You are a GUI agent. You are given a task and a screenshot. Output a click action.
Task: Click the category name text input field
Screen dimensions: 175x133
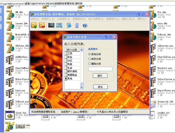pos(100,69)
